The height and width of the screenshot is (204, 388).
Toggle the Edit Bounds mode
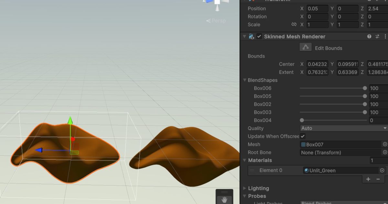(305, 47)
